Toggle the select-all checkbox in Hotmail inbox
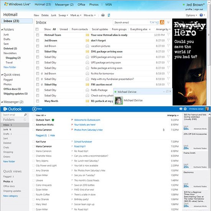Viewport: 211px width, 211px height. (37, 29)
